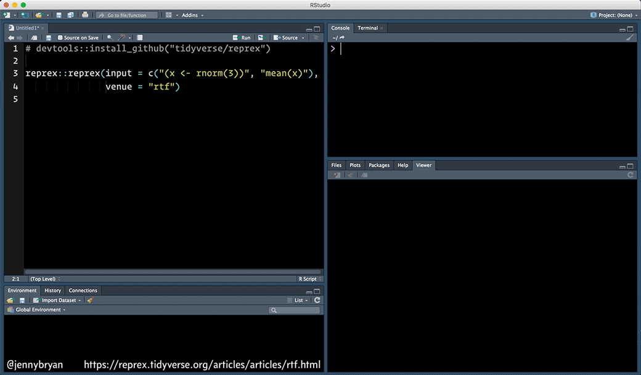Clear Environment objects with the broom icon
This screenshot has height=375, width=641.
(91, 300)
